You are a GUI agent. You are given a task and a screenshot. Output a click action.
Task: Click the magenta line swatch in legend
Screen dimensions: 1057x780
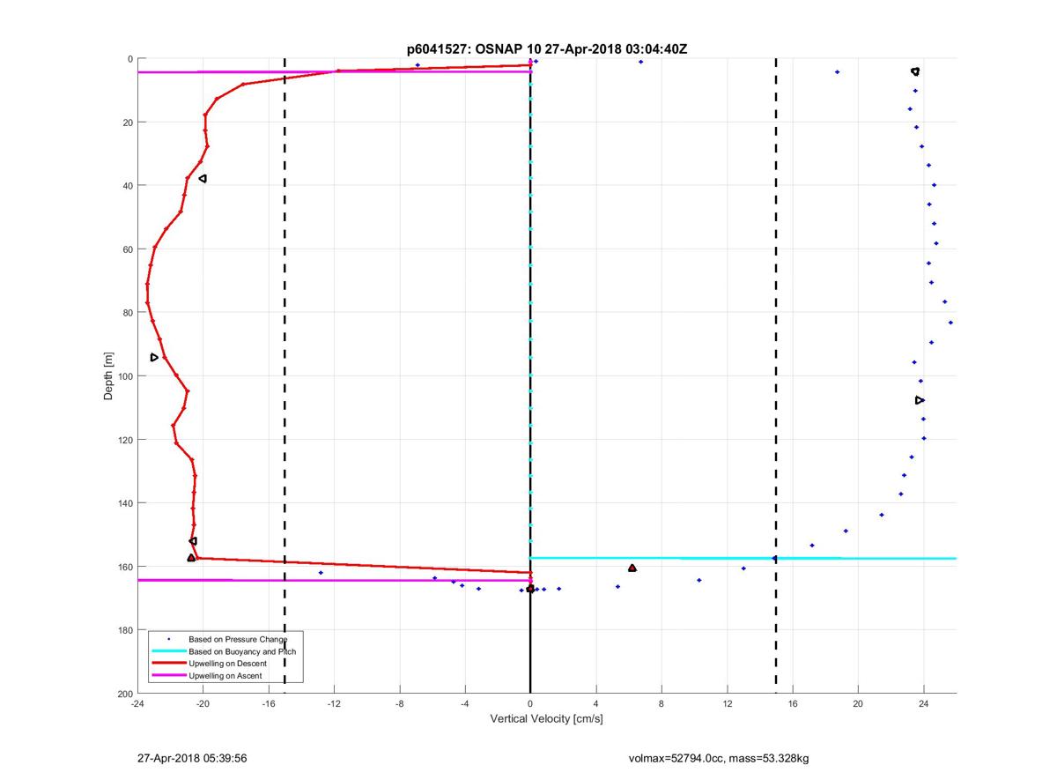pos(167,676)
